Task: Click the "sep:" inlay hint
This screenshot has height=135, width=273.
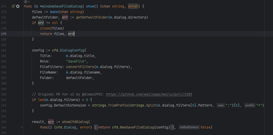Action: tap(221, 105)
